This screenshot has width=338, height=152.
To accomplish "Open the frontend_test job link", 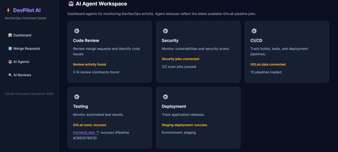I will point(86,133).
